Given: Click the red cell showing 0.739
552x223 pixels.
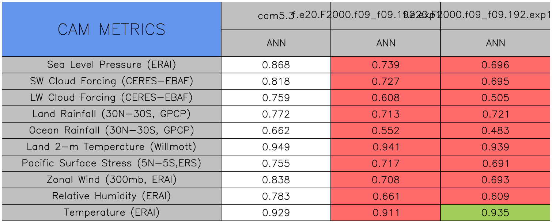Looking at the screenshot, I should (x=386, y=65).
